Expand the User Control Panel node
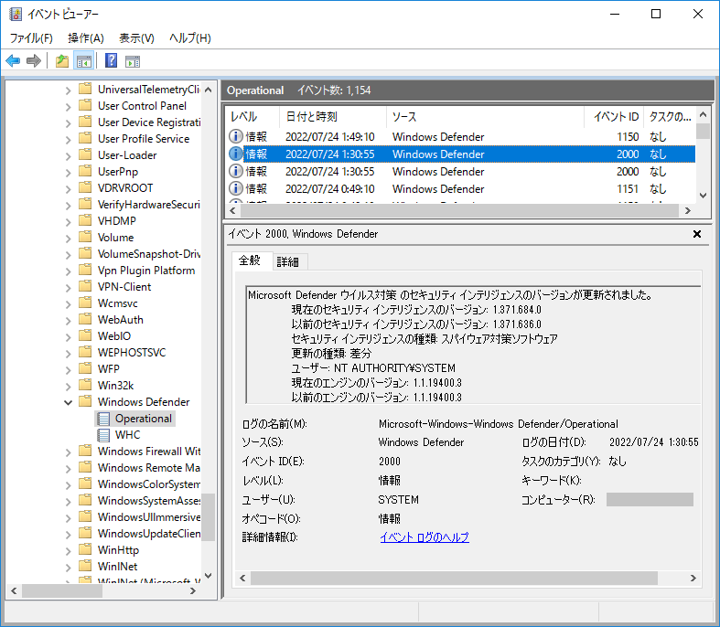The height and width of the screenshot is (627, 720). [68, 106]
